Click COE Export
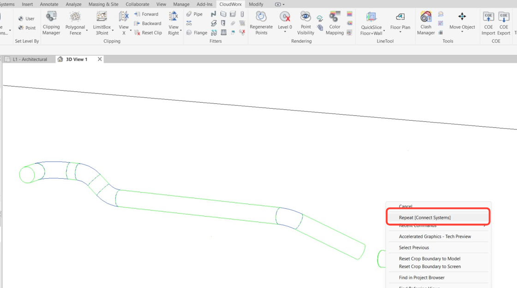Image resolution: width=517 pixels, height=288 pixels. pos(504,23)
